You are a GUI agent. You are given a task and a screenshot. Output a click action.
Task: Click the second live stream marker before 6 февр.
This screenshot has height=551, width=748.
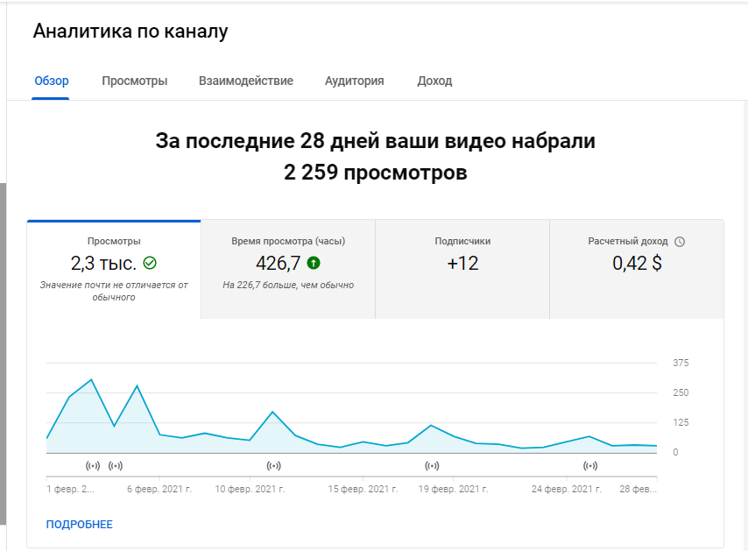tap(115, 465)
